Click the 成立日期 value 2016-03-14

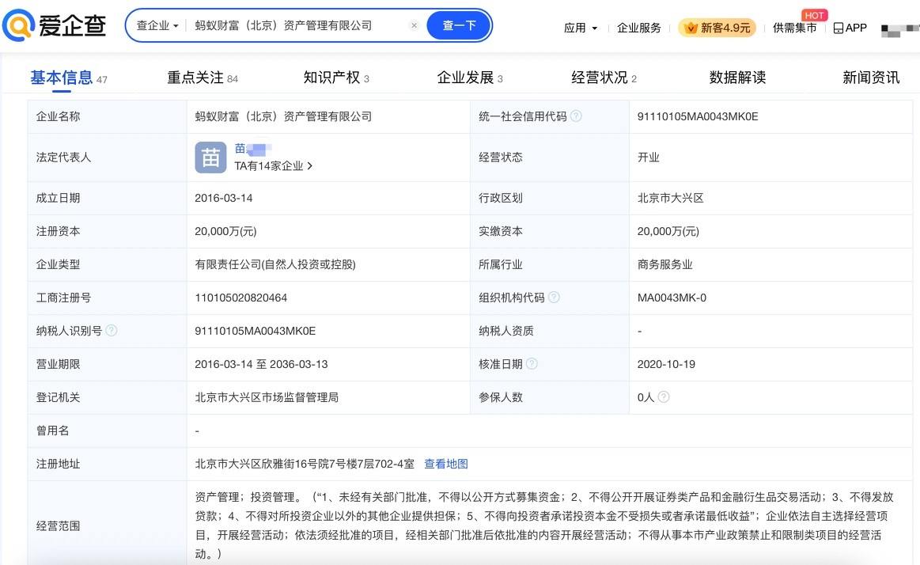tap(224, 198)
